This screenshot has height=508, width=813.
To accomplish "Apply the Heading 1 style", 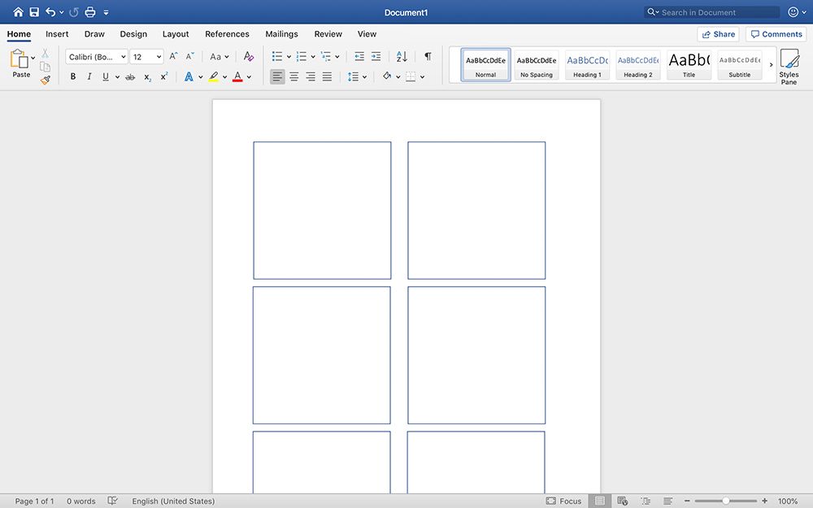I will click(x=588, y=65).
